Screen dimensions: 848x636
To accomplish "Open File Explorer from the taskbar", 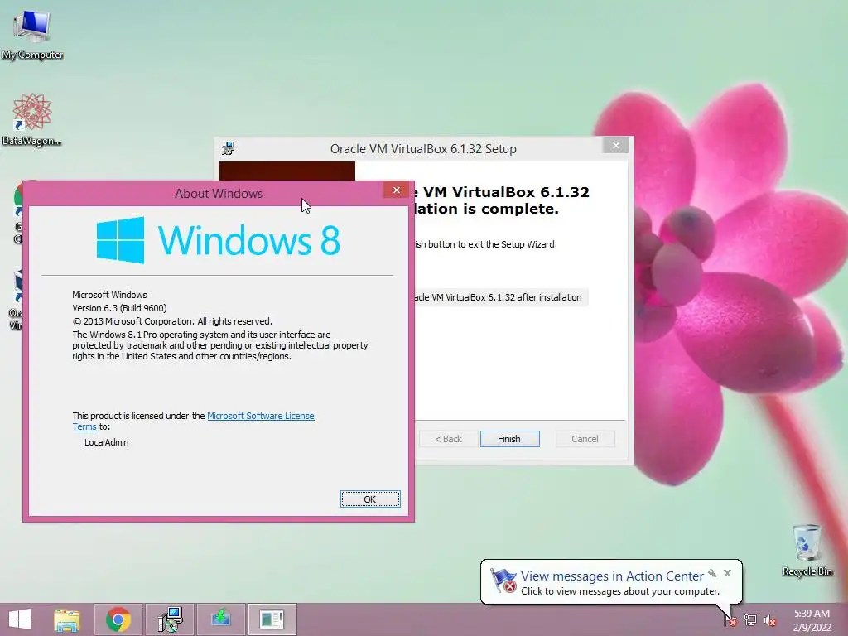I will tap(67, 619).
